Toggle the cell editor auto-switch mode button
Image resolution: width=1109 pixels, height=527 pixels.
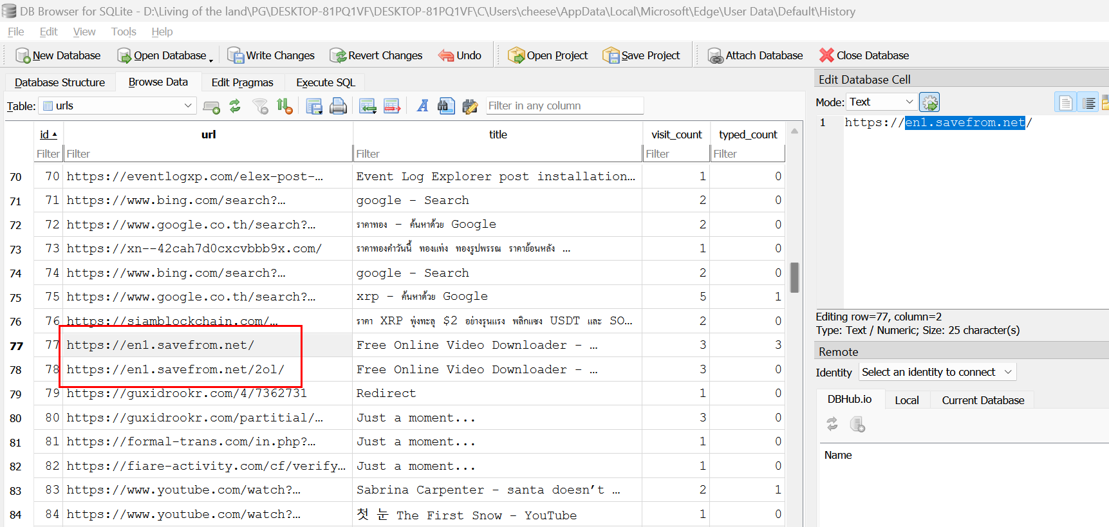[929, 102]
